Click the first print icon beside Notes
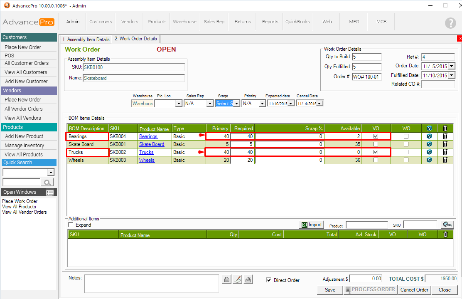The width and height of the screenshot is (462, 299). 226,280
